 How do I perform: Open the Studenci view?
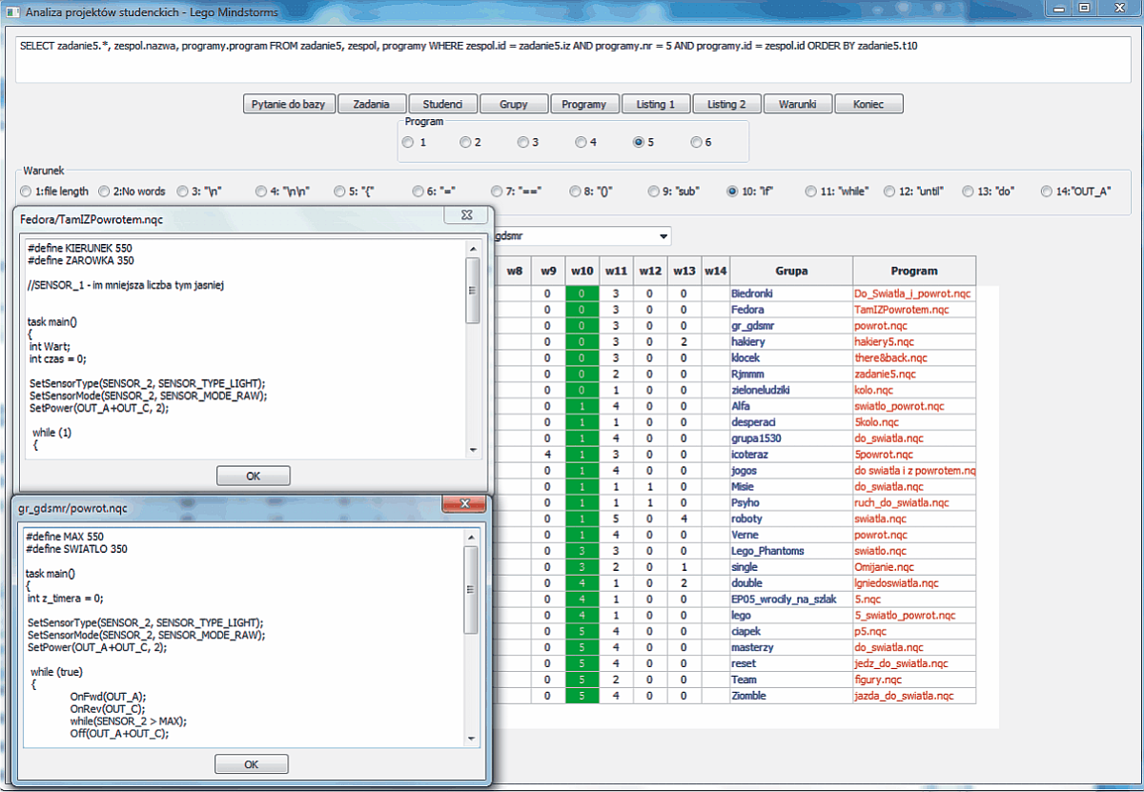point(441,104)
